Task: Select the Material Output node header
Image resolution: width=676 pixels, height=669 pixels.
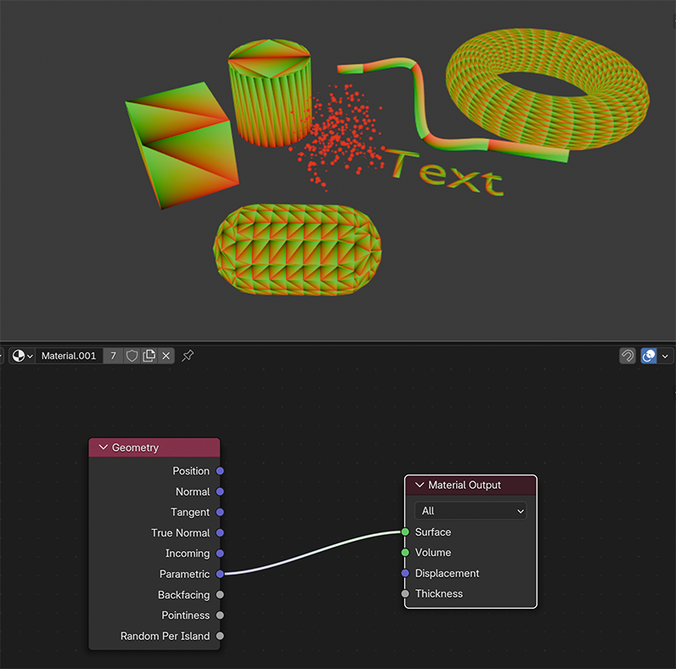Action: pos(470,485)
